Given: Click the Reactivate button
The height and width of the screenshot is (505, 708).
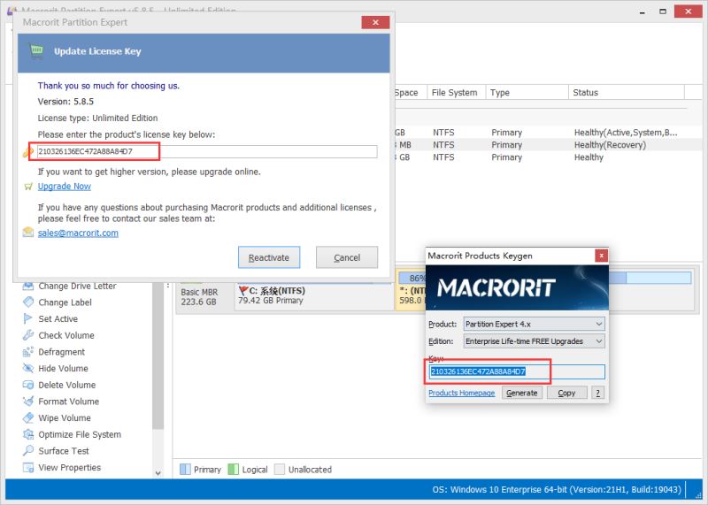Looking at the screenshot, I should tap(269, 257).
